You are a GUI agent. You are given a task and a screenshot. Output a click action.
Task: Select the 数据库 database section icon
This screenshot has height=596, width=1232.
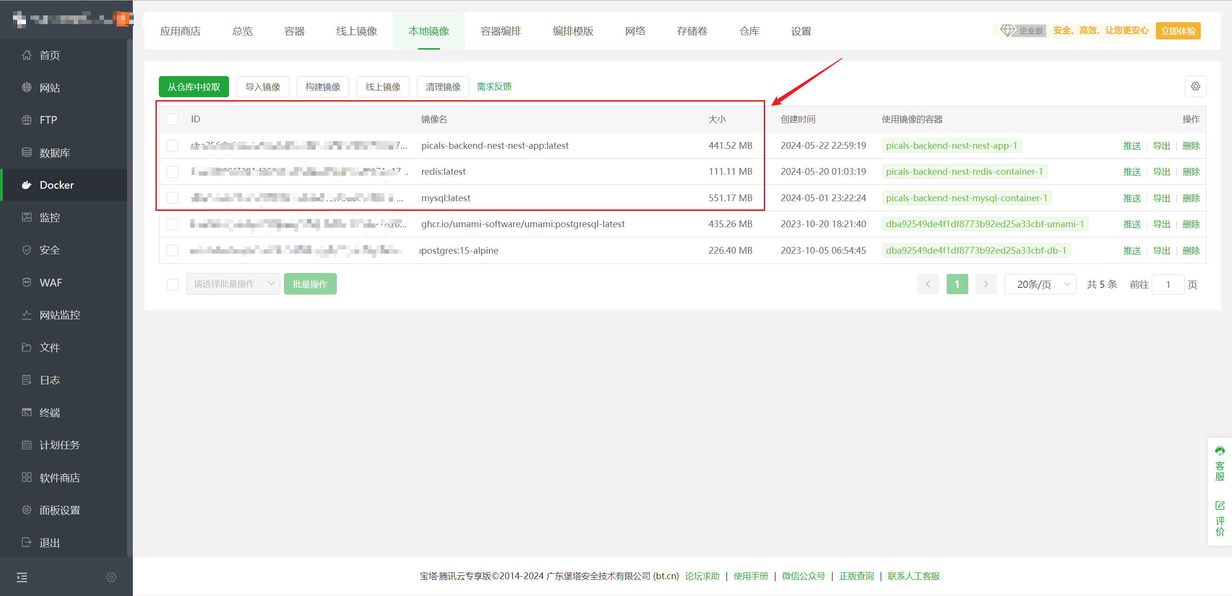click(27, 152)
